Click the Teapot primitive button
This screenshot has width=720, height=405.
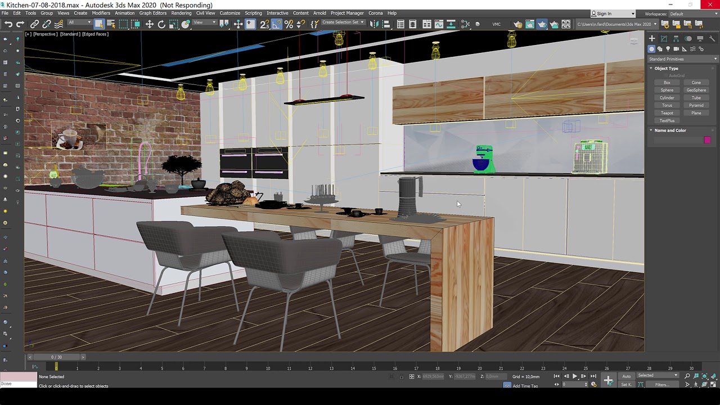coord(667,113)
